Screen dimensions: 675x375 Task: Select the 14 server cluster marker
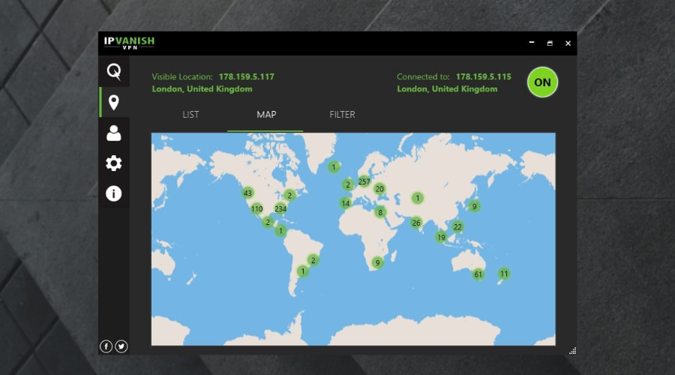(345, 203)
